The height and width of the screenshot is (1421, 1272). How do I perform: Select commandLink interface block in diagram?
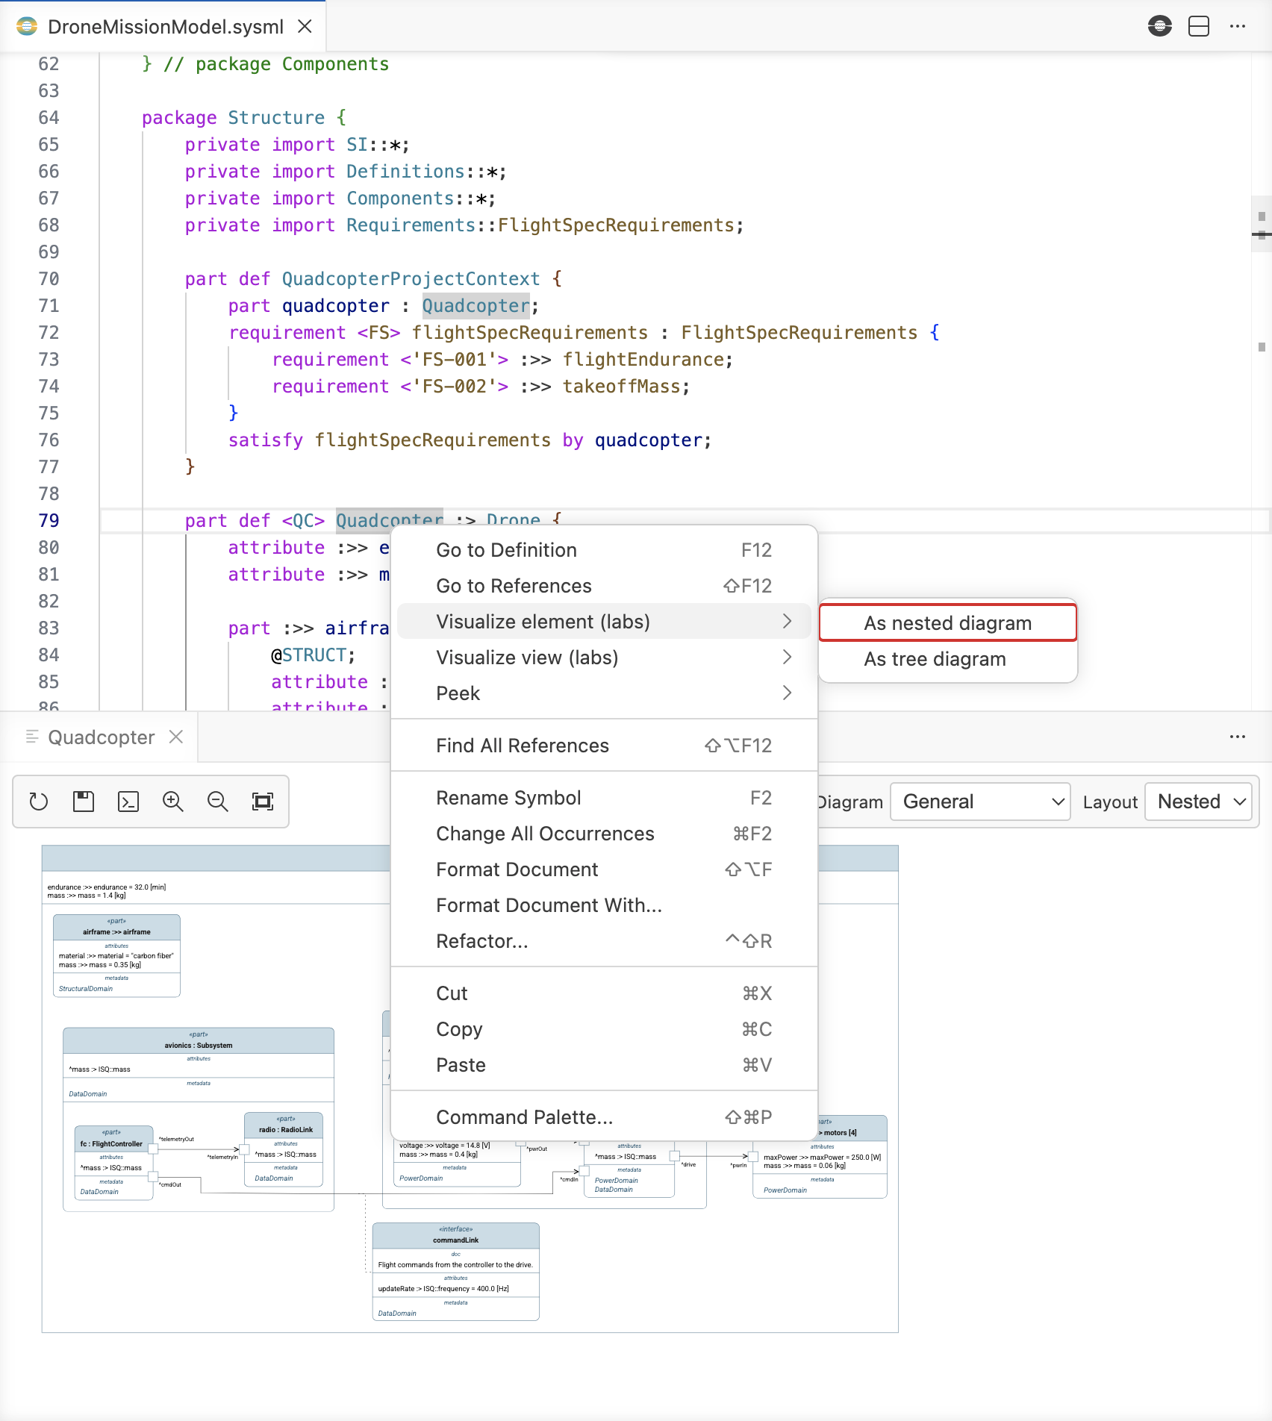click(456, 1271)
